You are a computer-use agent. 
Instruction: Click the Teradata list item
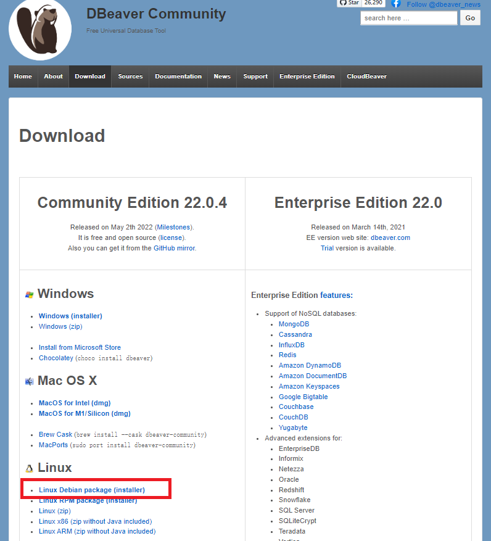292,531
